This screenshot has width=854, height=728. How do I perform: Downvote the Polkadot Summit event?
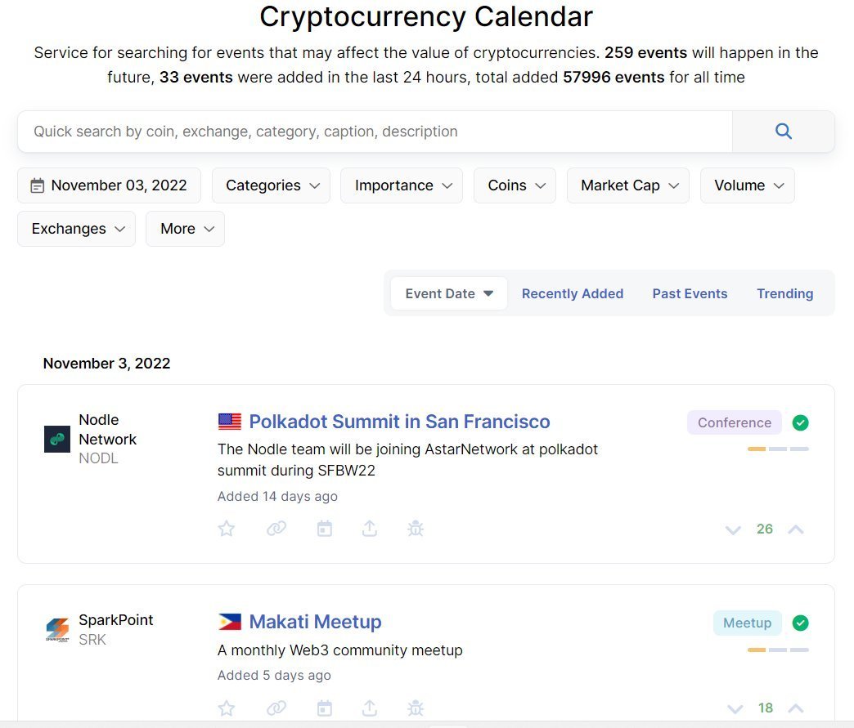click(733, 529)
